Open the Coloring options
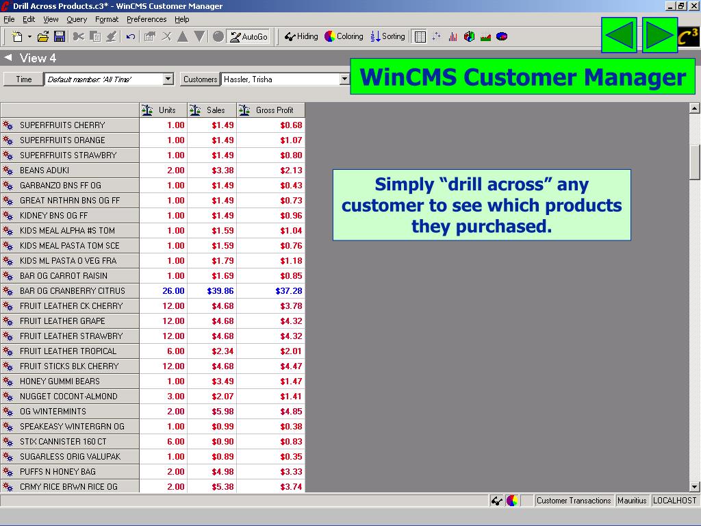 coord(344,37)
